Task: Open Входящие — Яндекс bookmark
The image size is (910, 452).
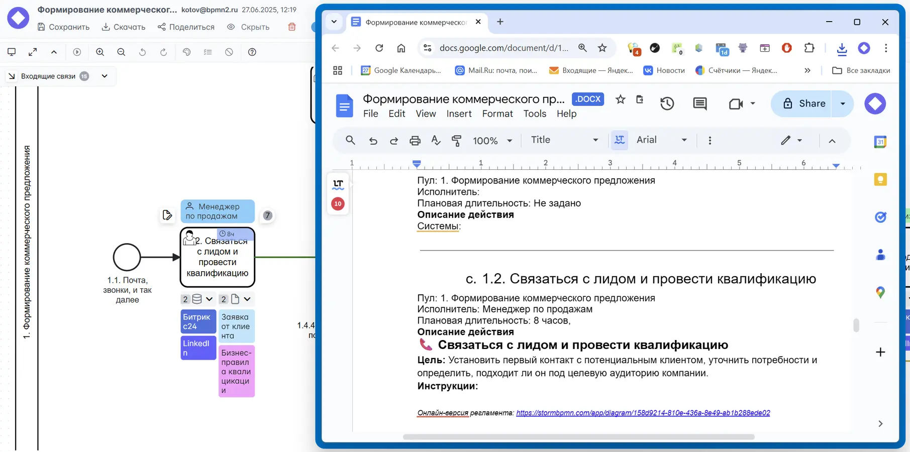Action: point(591,70)
